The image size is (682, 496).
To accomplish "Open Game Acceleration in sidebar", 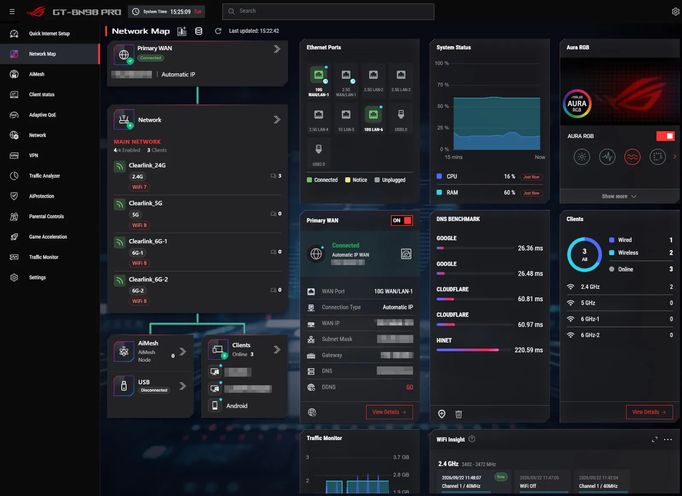I will (49, 237).
